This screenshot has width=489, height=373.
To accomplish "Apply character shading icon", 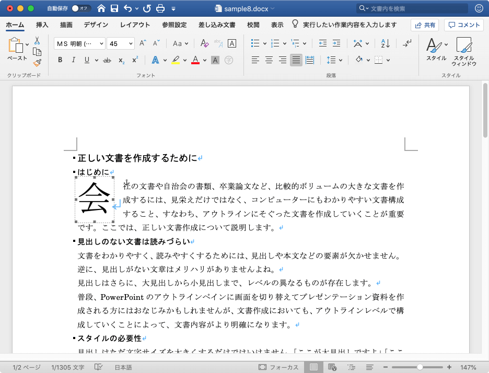I will (x=215, y=60).
